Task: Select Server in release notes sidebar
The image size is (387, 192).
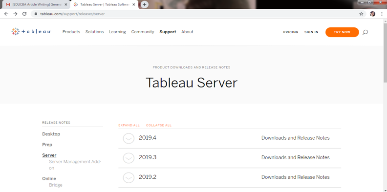Action: (49, 155)
